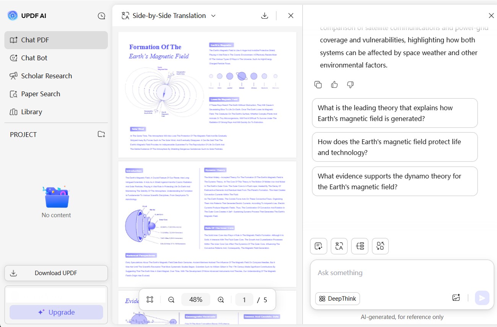Click Download UPDF
The image size is (497, 327).
56,273
